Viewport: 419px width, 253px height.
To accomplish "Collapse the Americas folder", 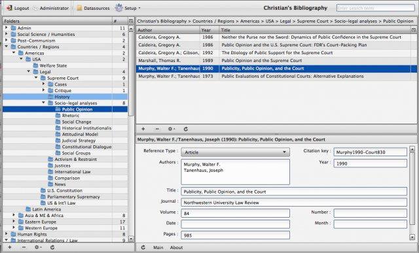I will coord(14,53).
